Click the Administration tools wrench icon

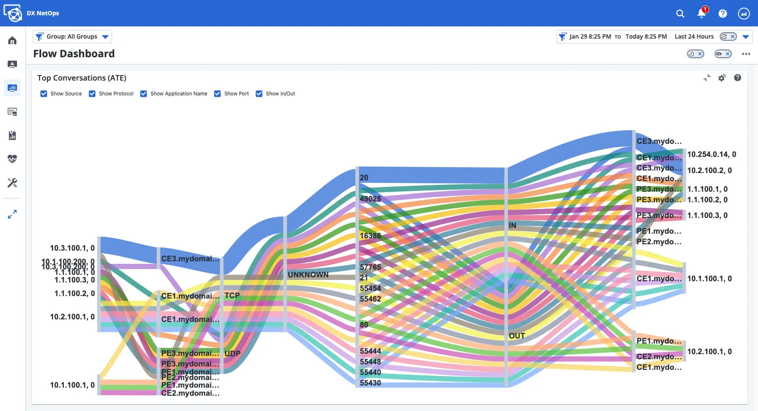[x=12, y=183]
